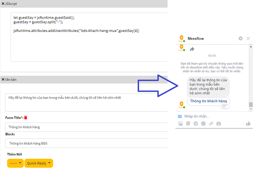
Task: Open the camera icon in the chat toolbar
Action: 218,124
